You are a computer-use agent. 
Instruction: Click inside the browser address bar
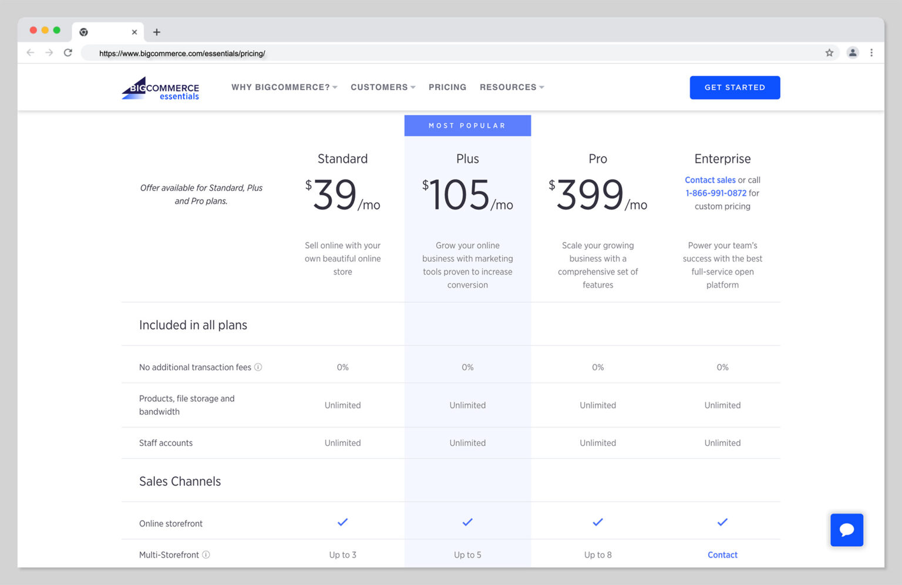point(411,52)
